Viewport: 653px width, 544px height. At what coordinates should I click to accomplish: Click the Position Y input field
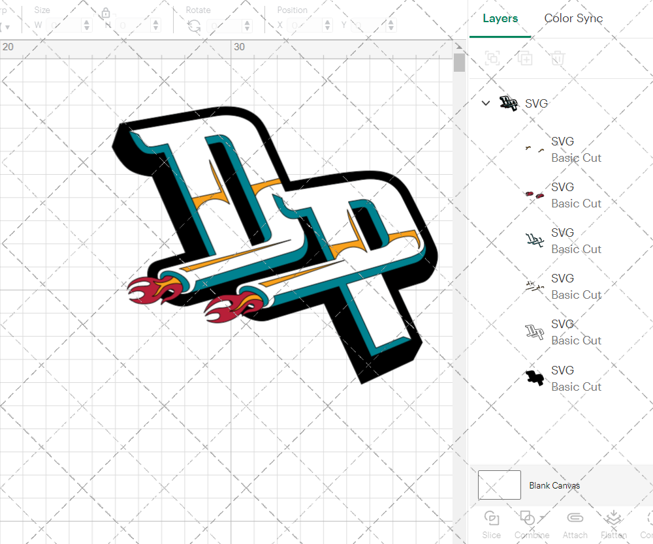368,25
